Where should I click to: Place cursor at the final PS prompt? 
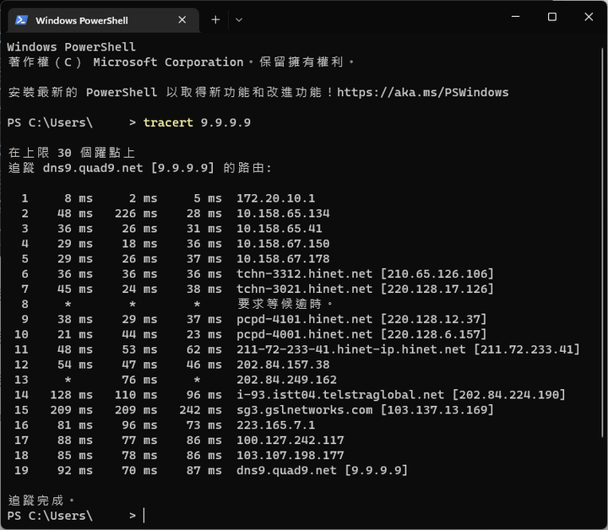[144, 516]
